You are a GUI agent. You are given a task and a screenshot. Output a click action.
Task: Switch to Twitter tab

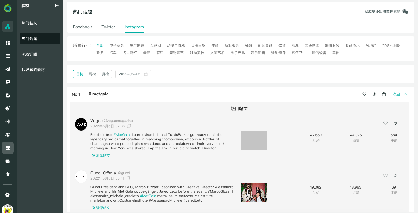coord(108,27)
